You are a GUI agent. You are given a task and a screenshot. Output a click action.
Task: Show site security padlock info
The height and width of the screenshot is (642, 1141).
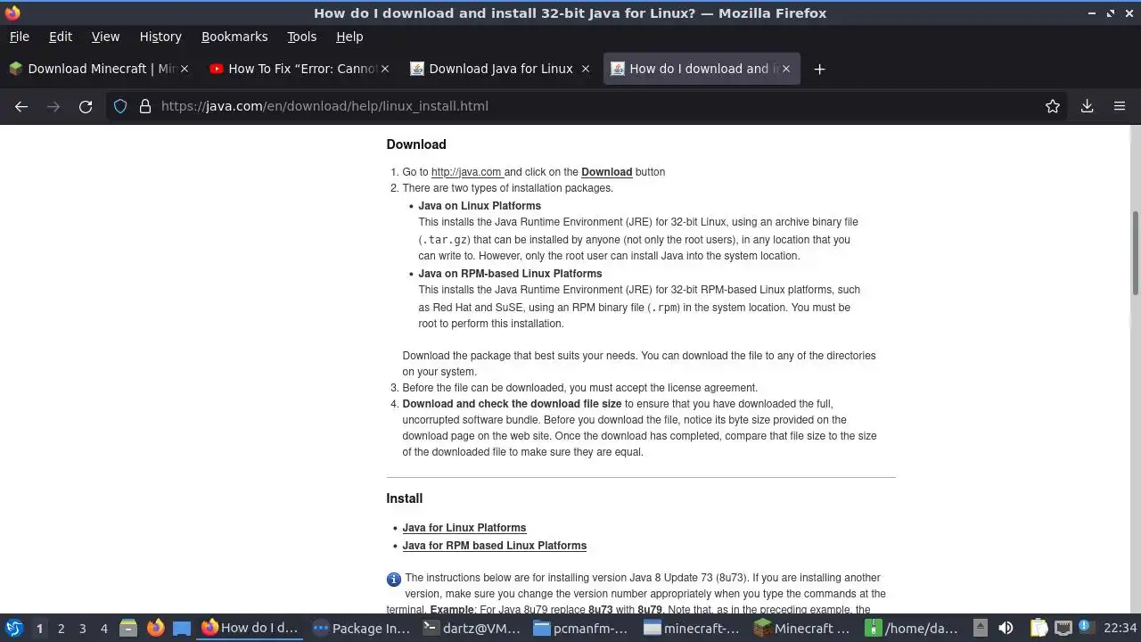click(145, 106)
